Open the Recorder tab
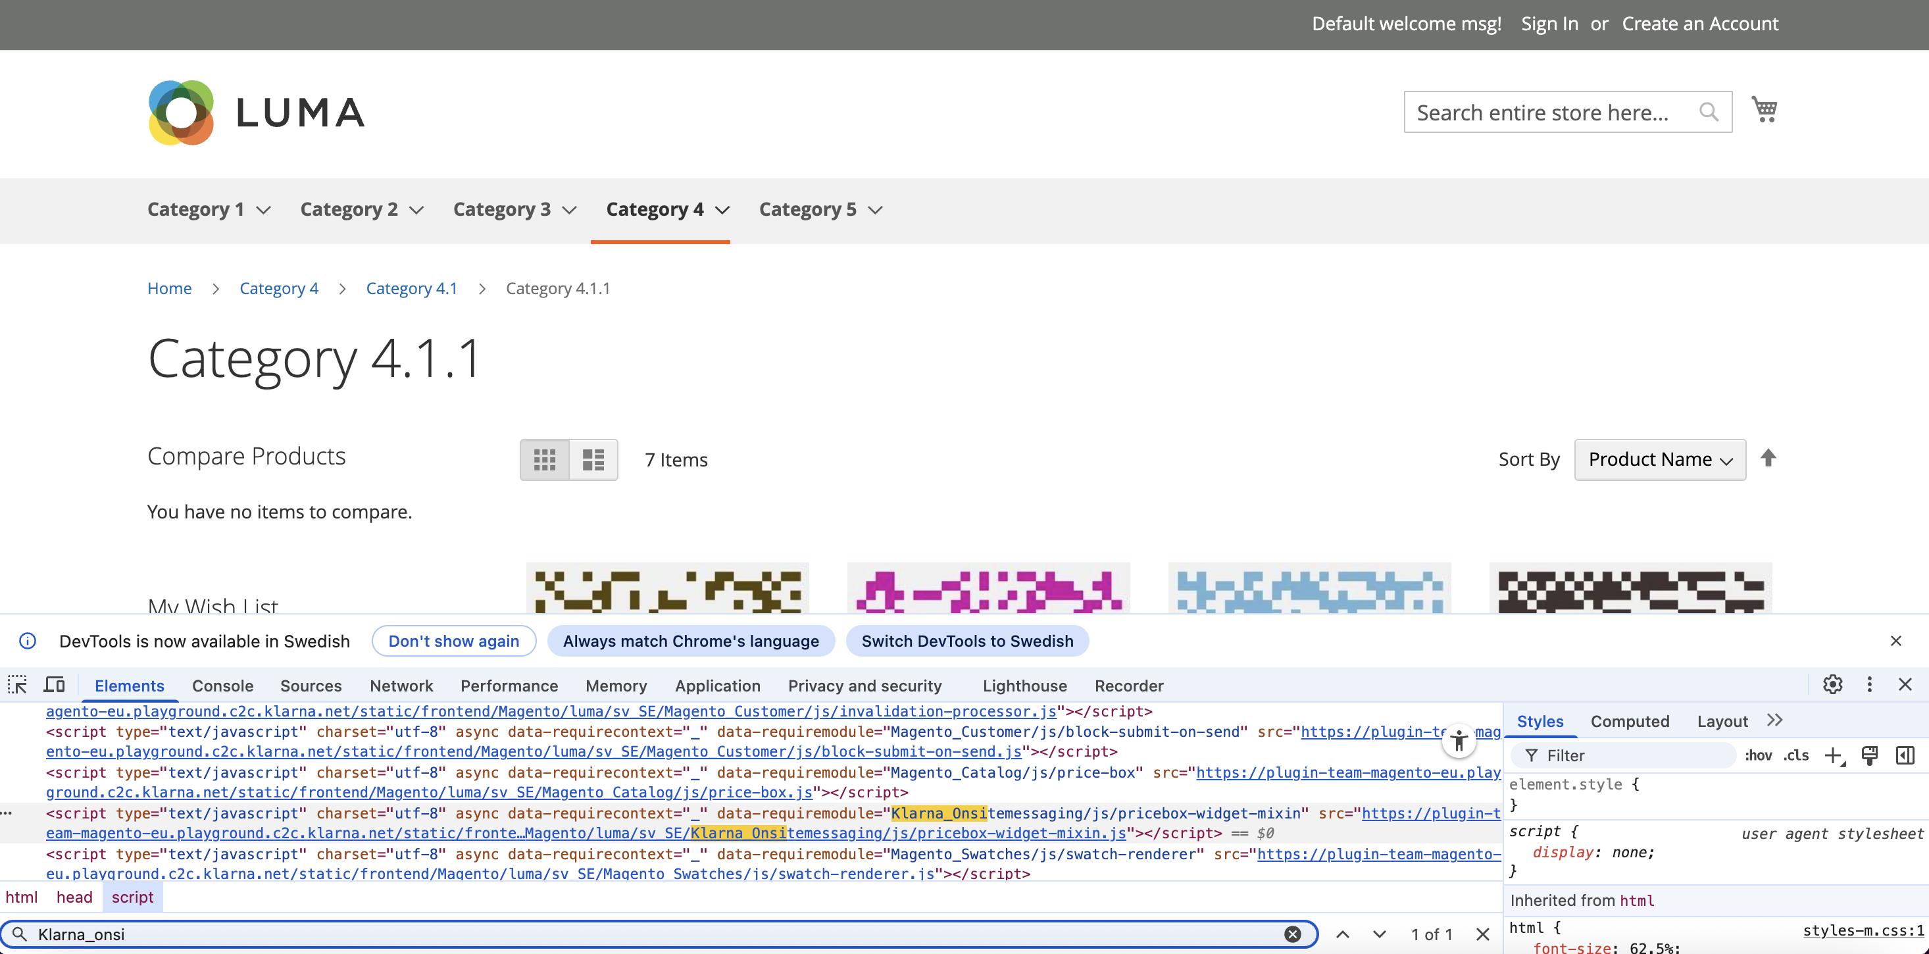Screen dimensions: 1929x954 pos(1128,685)
